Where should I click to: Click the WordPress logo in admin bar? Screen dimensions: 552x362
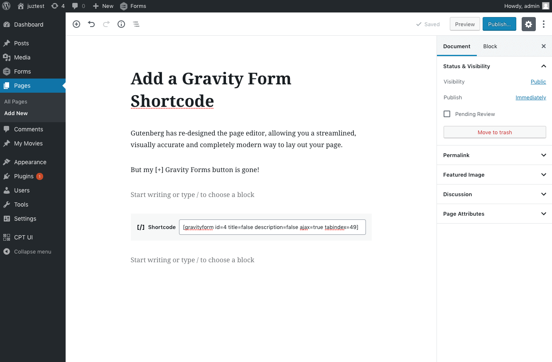(x=6, y=6)
